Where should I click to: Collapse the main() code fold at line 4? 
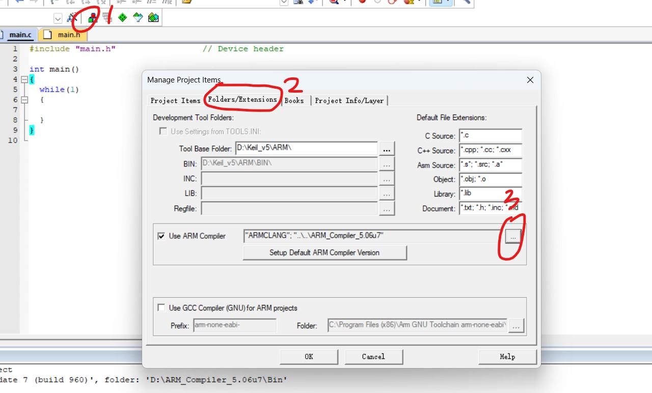[x=23, y=79]
